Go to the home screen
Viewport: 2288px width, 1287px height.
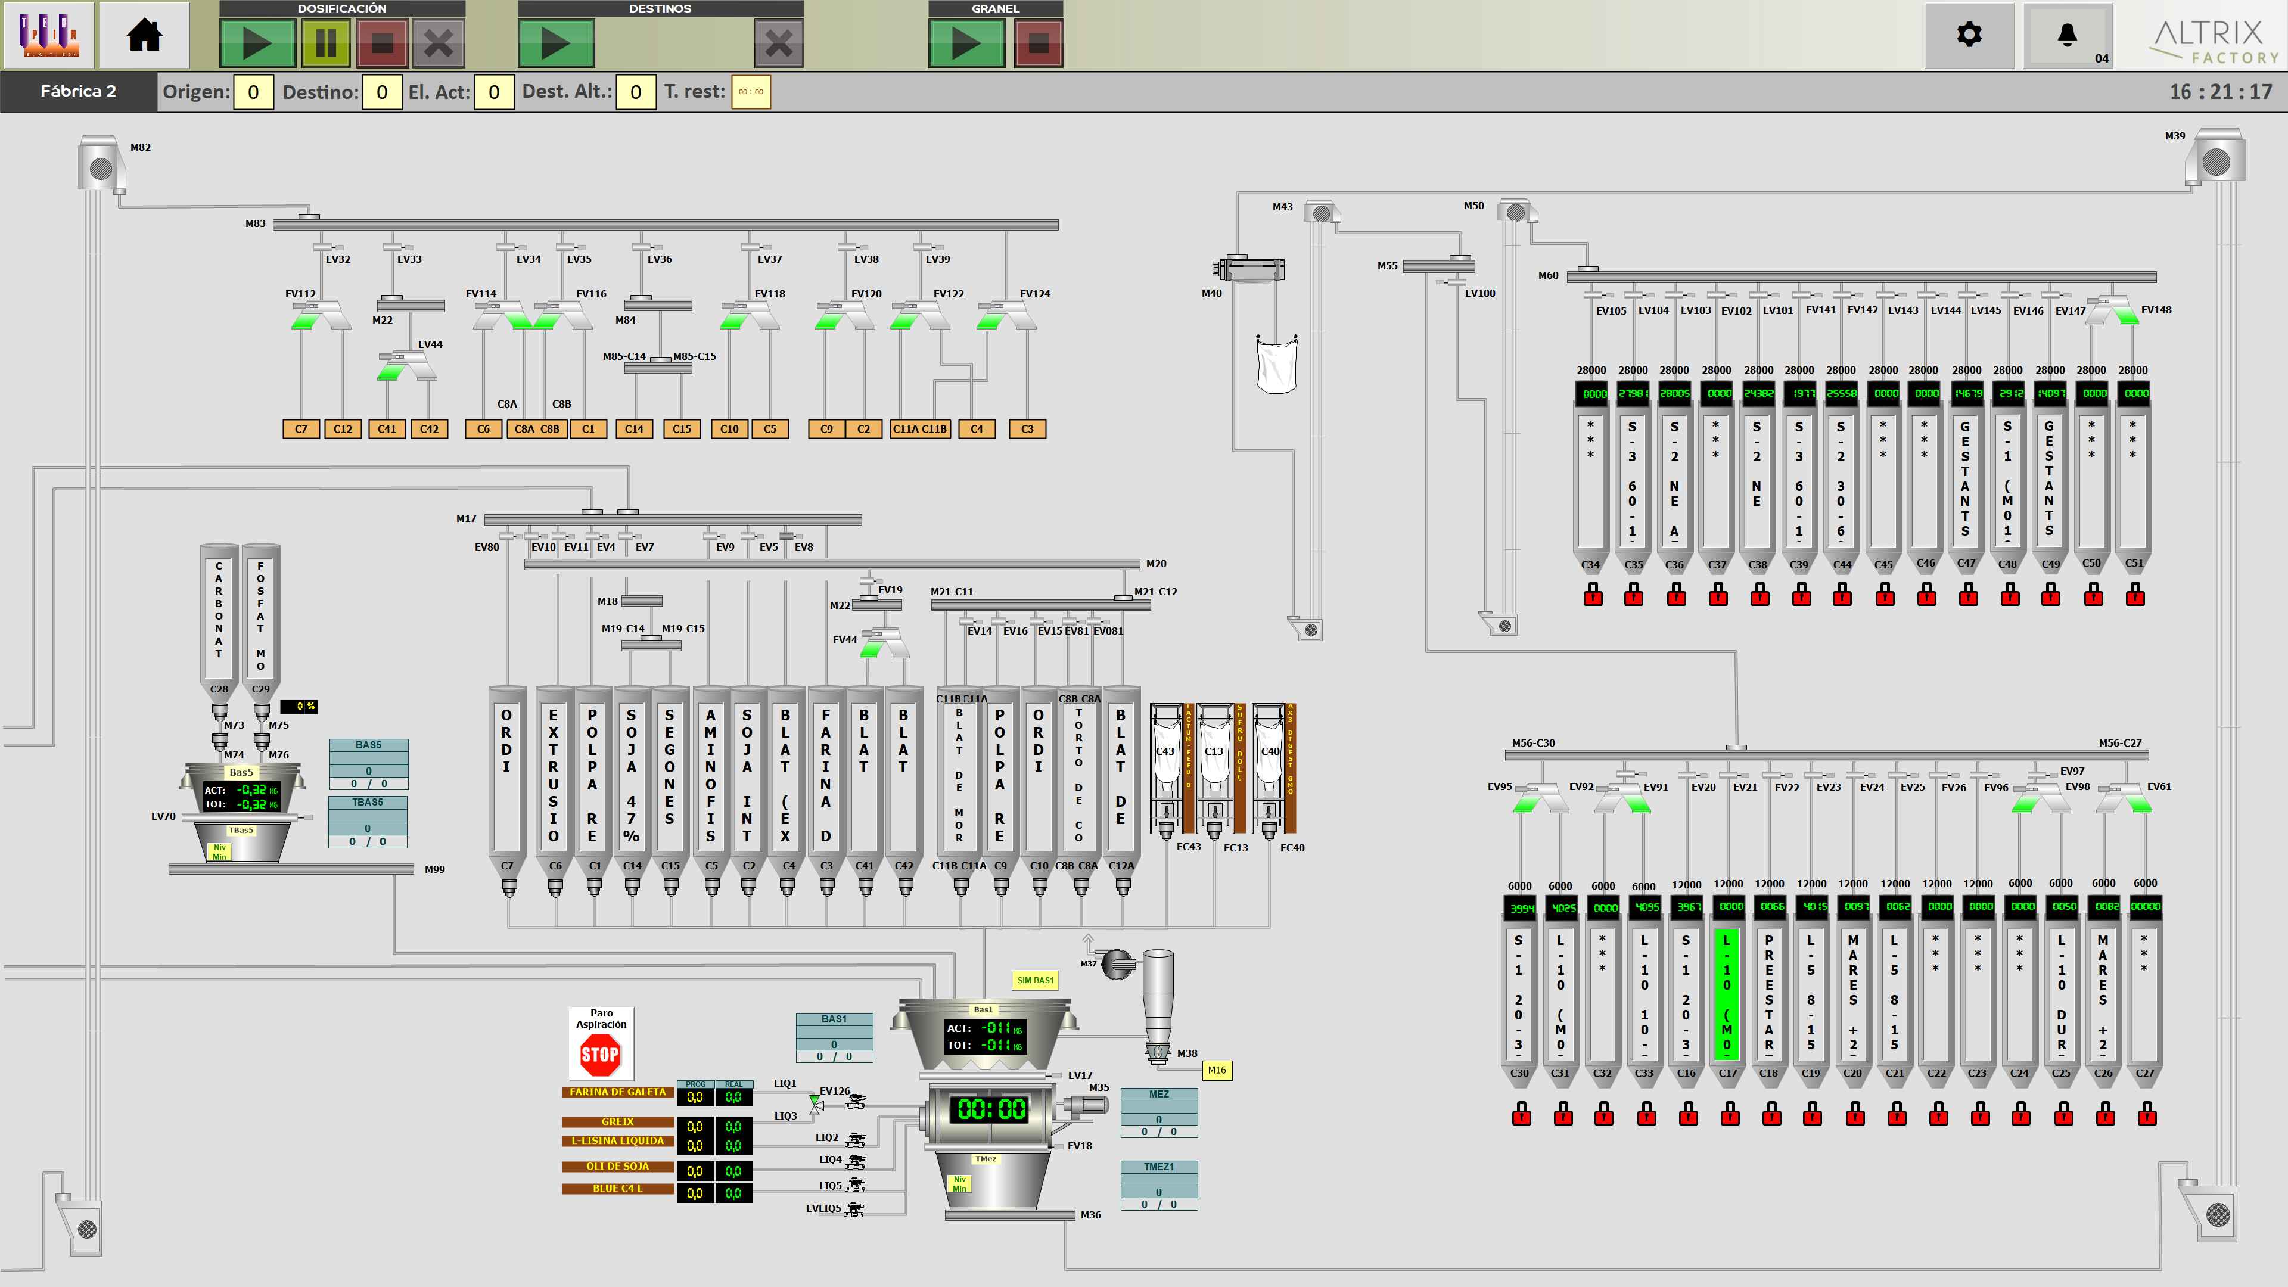[144, 36]
